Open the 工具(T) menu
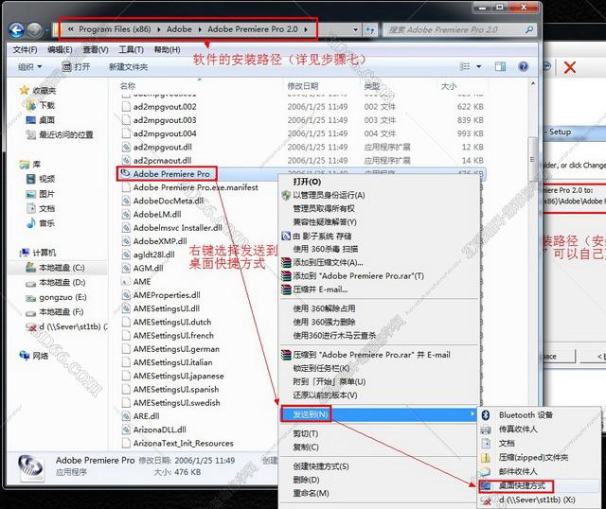Viewport: 606px width, 509px height. click(131, 50)
